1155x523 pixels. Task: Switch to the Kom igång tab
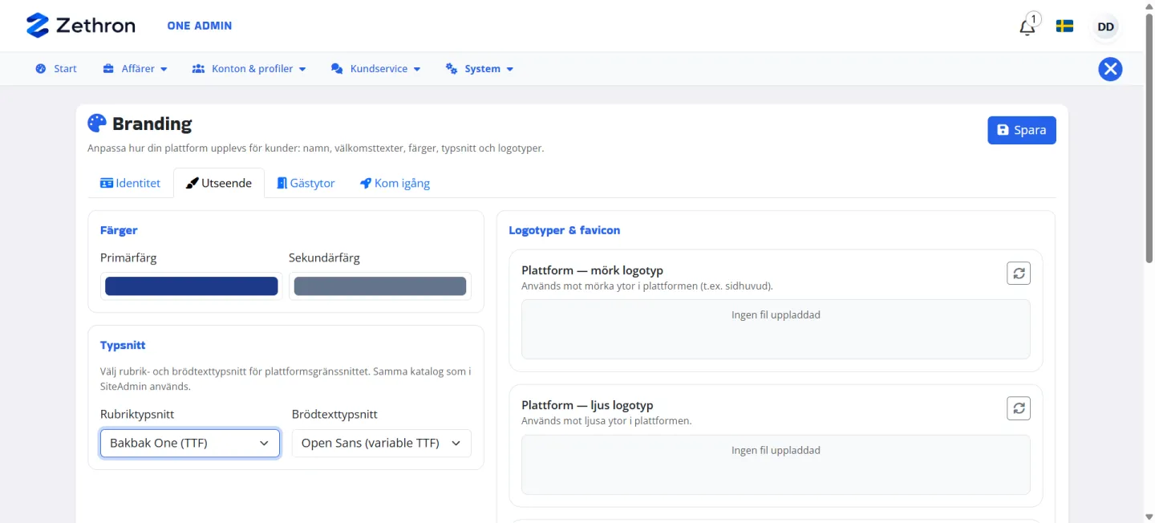coord(395,183)
